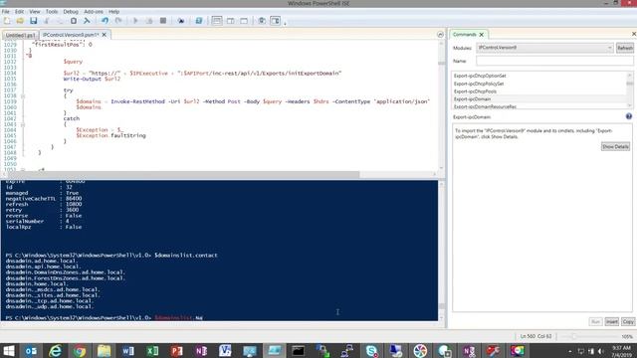Open Outlook from the taskbar
637x358 pixels.
31,351
